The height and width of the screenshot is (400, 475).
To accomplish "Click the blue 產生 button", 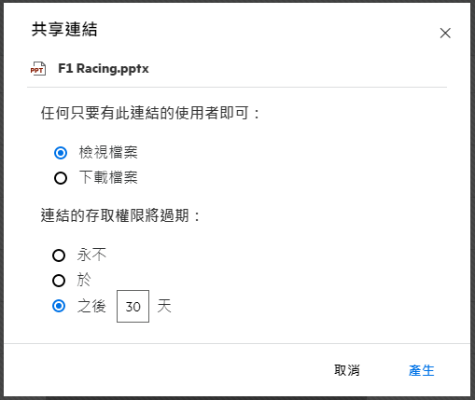I will (x=422, y=370).
